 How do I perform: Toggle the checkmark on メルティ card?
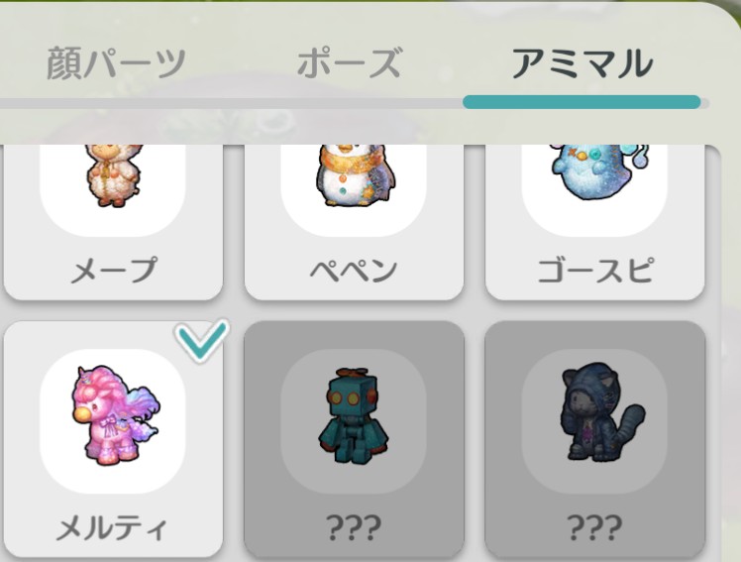tap(202, 339)
